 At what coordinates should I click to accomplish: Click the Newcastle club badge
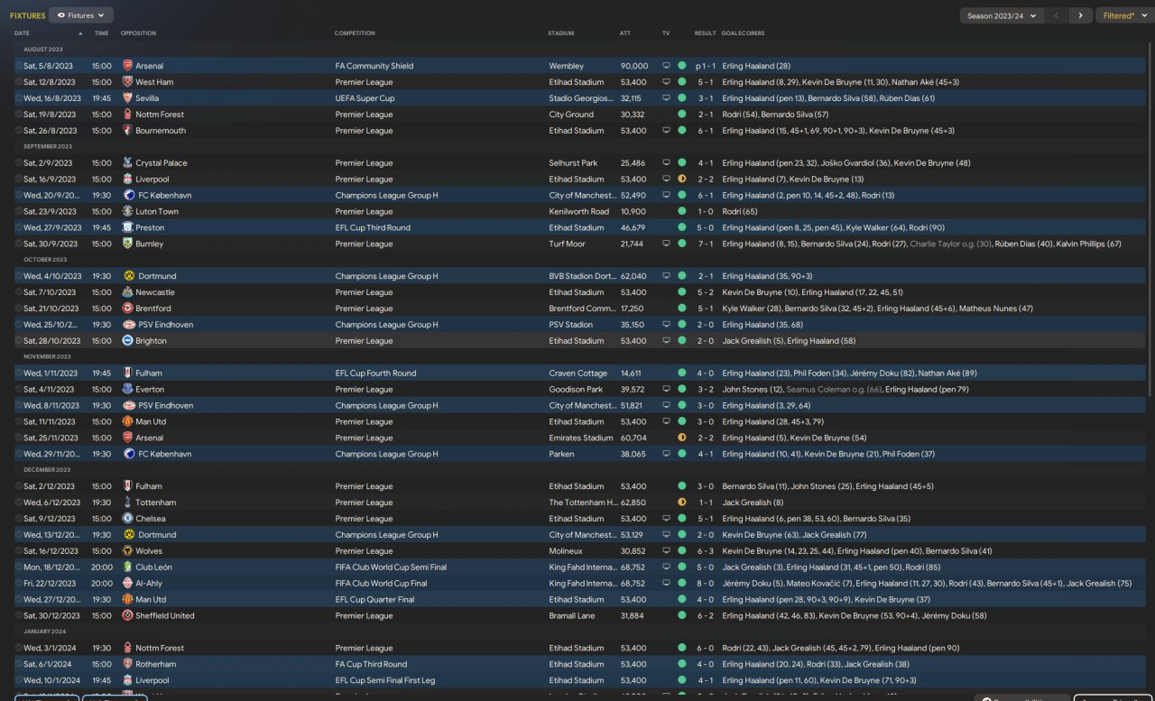pos(127,293)
